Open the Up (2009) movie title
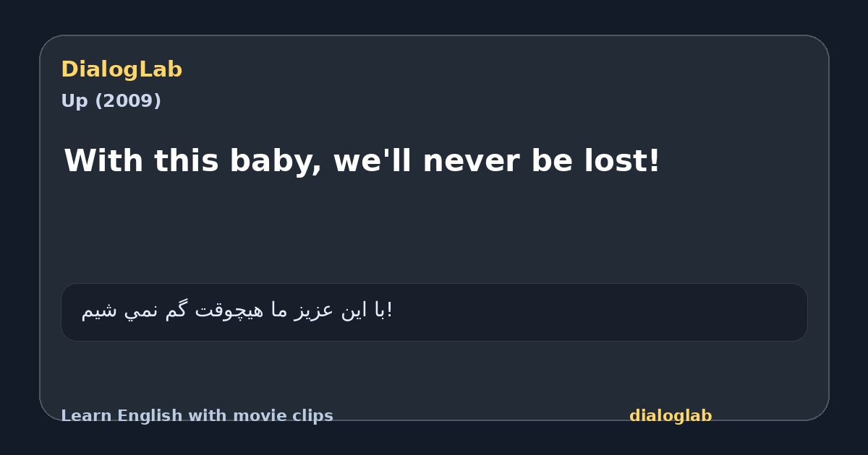This screenshot has height=455, width=868. click(x=111, y=101)
